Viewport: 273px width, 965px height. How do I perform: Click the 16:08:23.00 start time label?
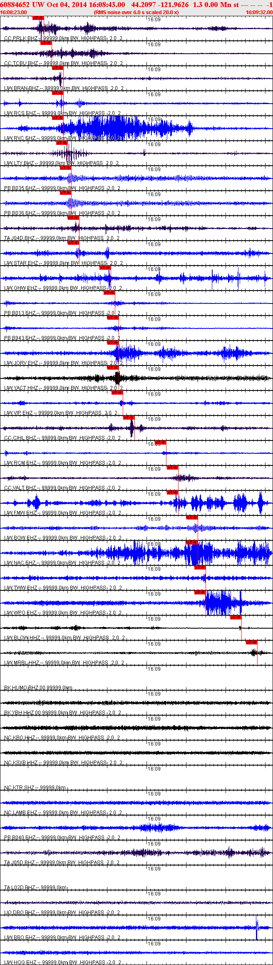(x=14, y=12)
